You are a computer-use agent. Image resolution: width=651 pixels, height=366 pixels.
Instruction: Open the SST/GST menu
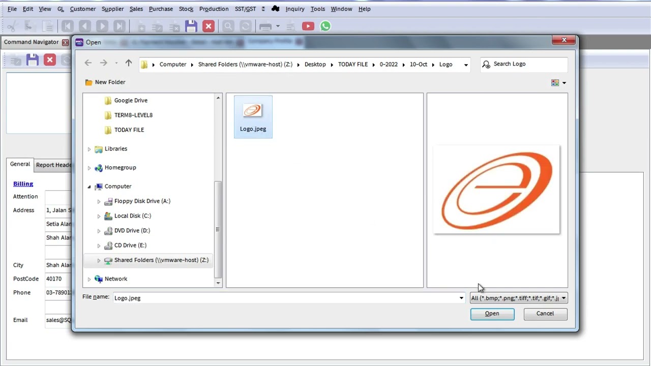point(245,9)
